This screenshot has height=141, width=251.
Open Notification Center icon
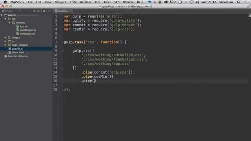(245, 2)
